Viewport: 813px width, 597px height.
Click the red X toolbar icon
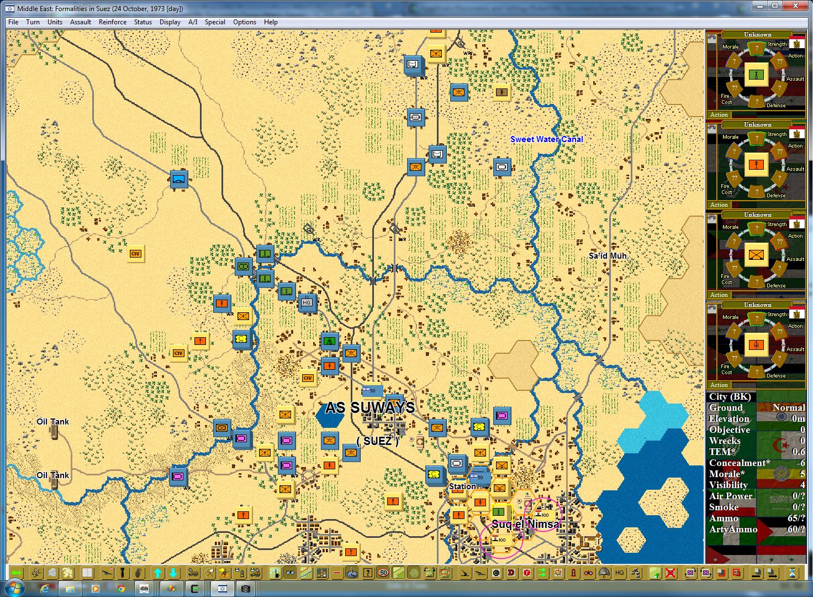(x=671, y=573)
